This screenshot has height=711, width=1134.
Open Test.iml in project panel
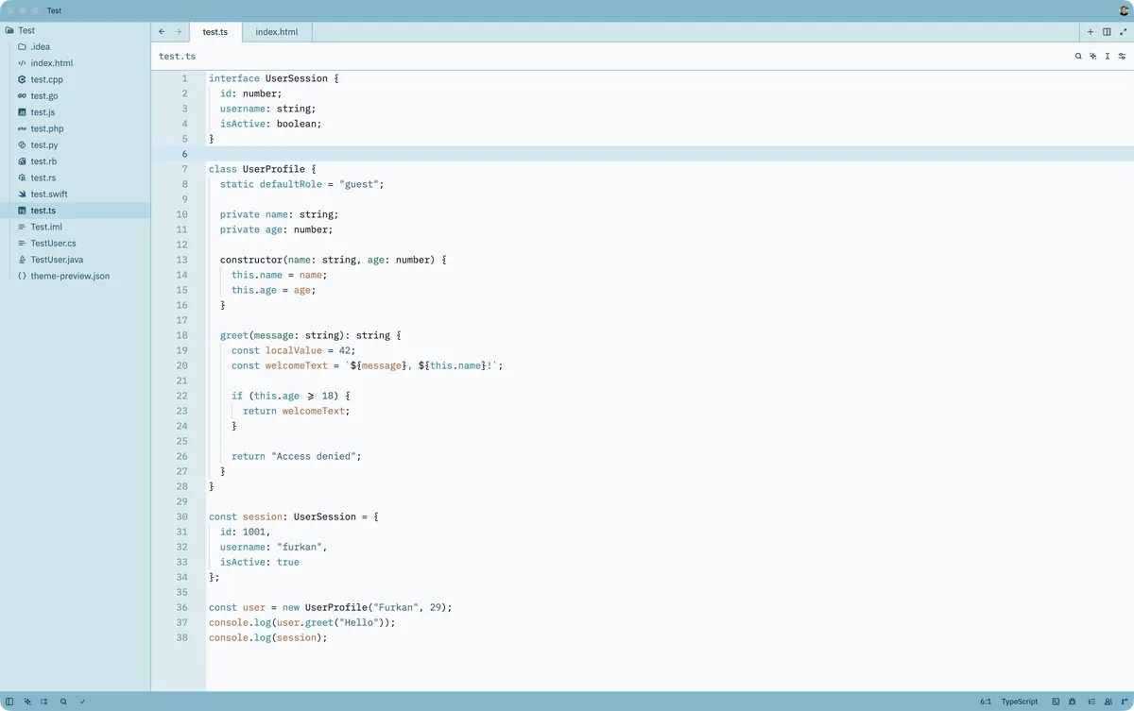point(76,227)
